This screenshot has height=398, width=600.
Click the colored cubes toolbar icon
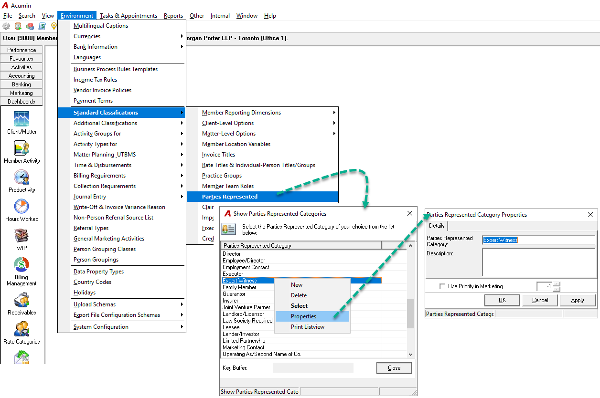pyautogui.click(x=30, y=26)
